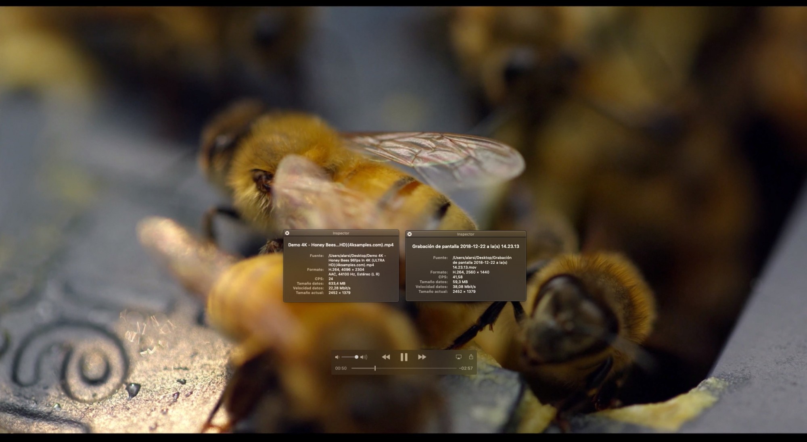This screenshot has width=807, height=442.
Task: Click the 00:50 elapsed time label
Action: point(341,368)
